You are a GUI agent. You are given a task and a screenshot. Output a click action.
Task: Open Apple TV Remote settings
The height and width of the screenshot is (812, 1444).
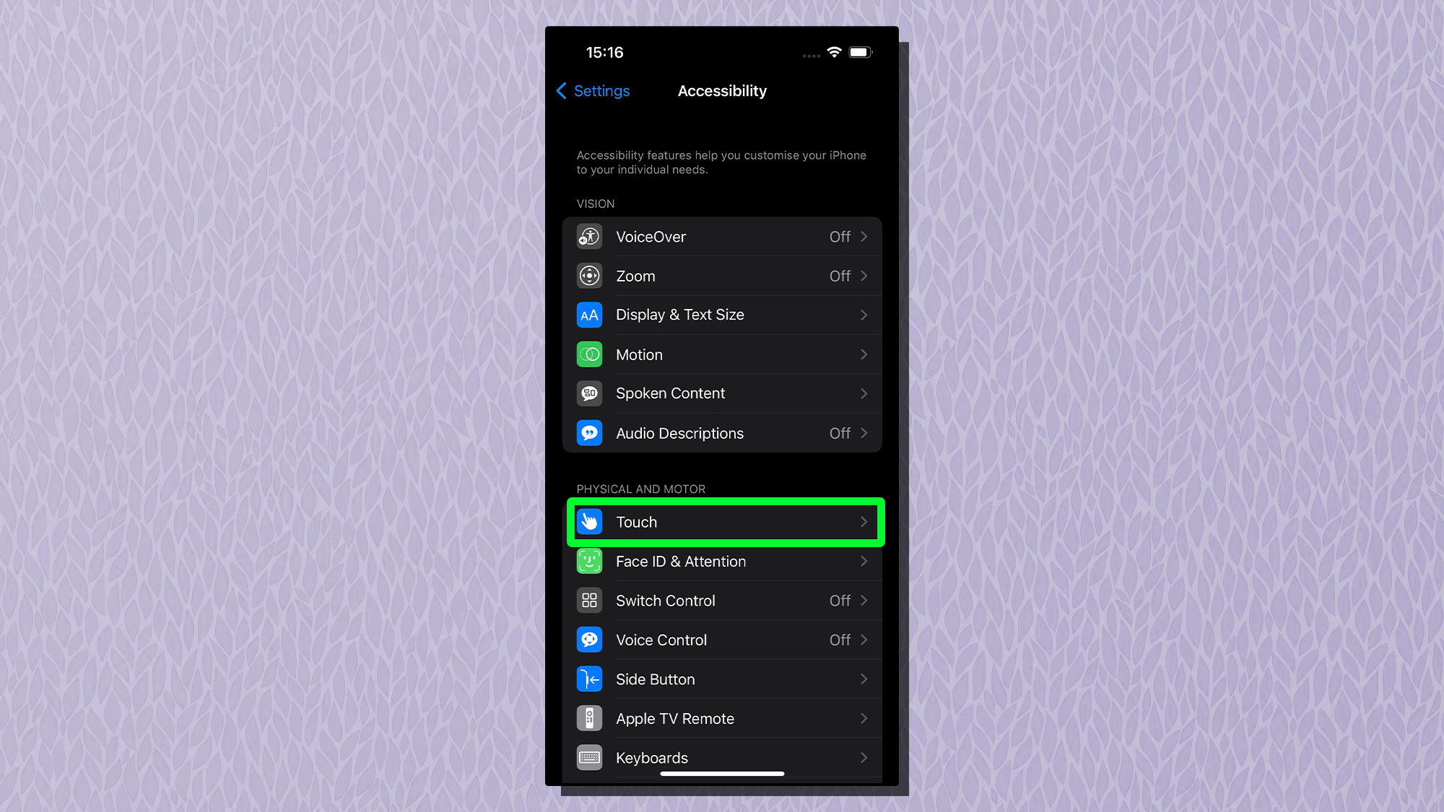click(722, 718)
